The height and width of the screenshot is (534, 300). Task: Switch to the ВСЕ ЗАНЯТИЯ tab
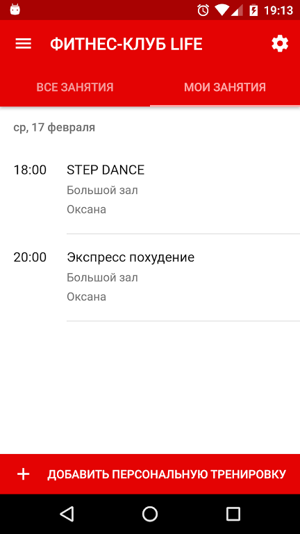coord(75,88)
